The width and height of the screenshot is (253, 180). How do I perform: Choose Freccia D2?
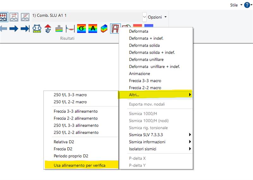coord(81,149)
